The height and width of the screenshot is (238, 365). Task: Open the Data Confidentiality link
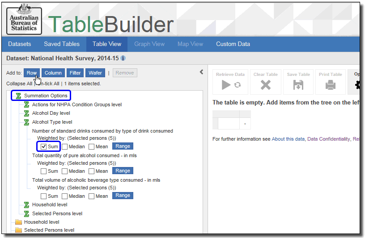pos(328,139)
